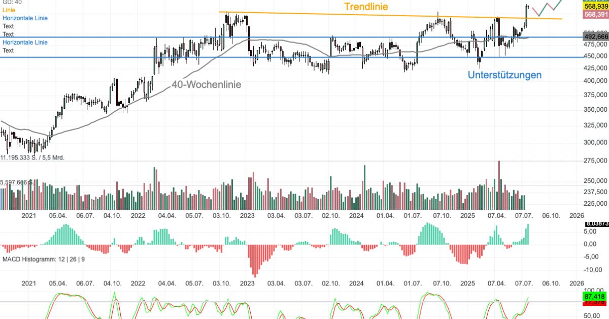
Task: Click the '11.195.333 S. / 5,5 Mrd.' volume text
Action: tap(32, 158)
